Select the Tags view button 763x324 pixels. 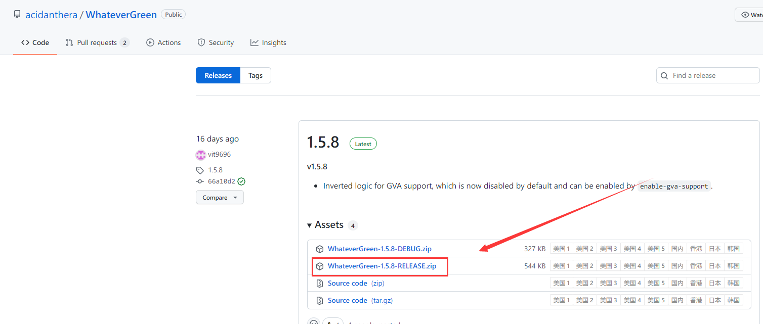coord(256,75)
